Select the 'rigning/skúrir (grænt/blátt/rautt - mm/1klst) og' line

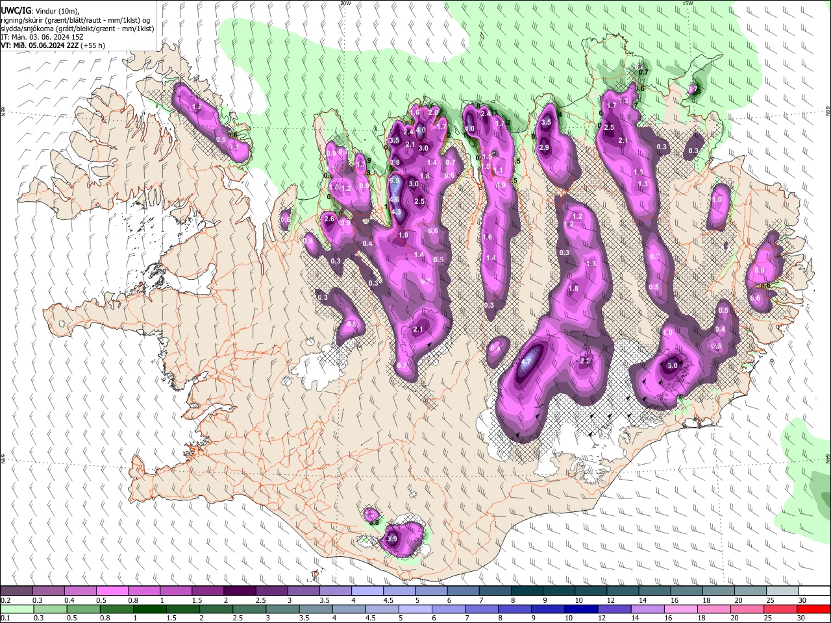75,19
